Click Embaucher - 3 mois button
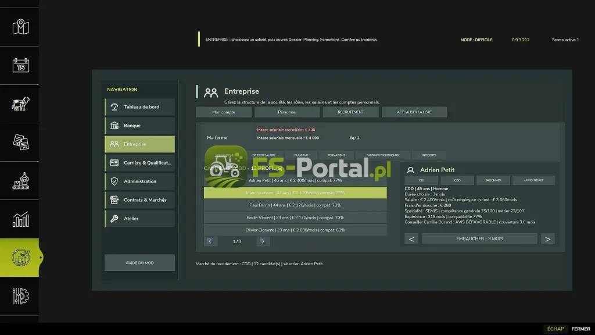The height and width of the screenshot is (335, 595). pos(479,239)
